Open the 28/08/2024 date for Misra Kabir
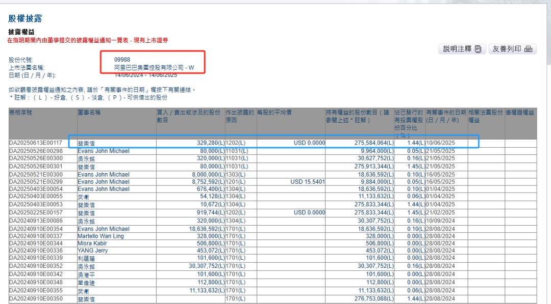Screen dimensions: 551x304 (x=440, y=243)
